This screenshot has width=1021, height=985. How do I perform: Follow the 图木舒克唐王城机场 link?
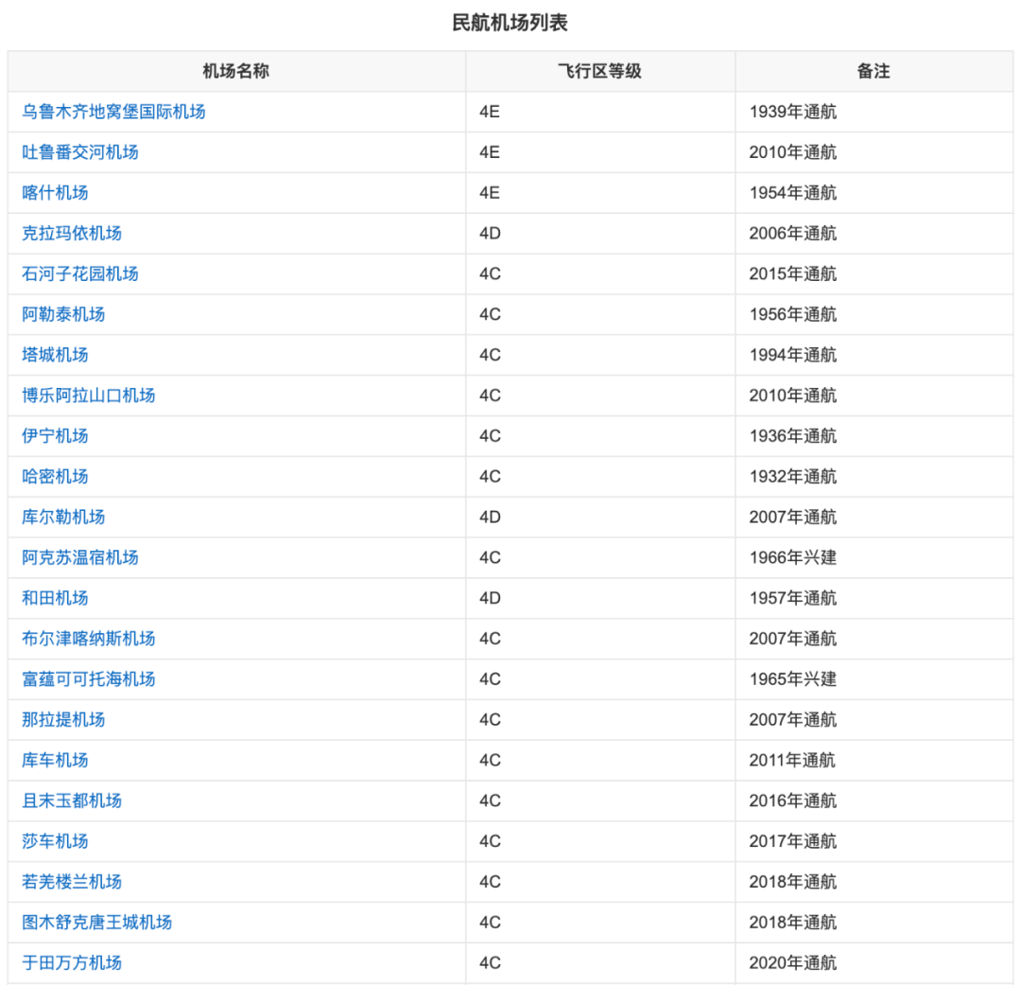[97, 923]
